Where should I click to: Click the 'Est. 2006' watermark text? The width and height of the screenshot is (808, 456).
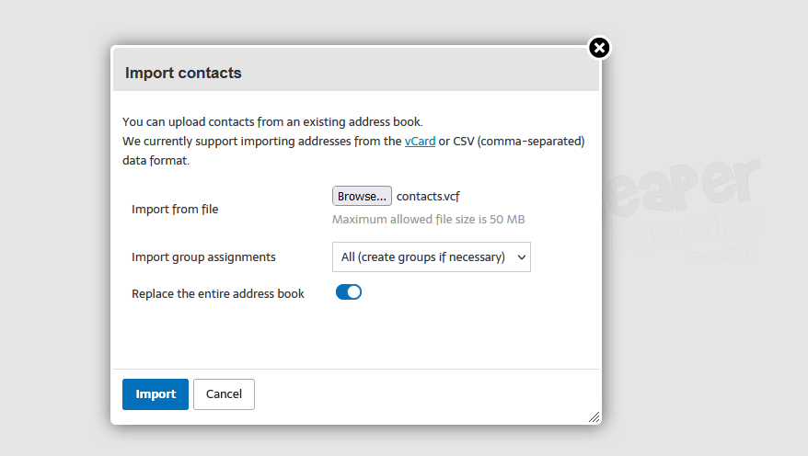point(724,255)
